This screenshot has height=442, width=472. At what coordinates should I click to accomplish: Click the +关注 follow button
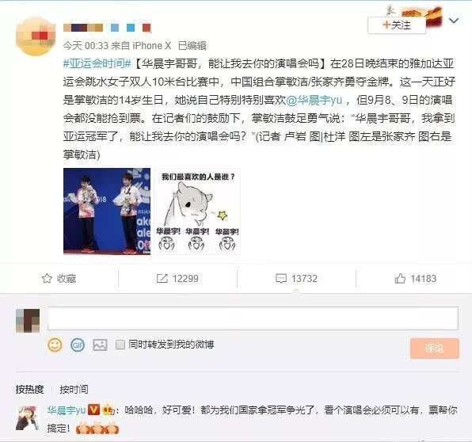[x=397, y=25]
